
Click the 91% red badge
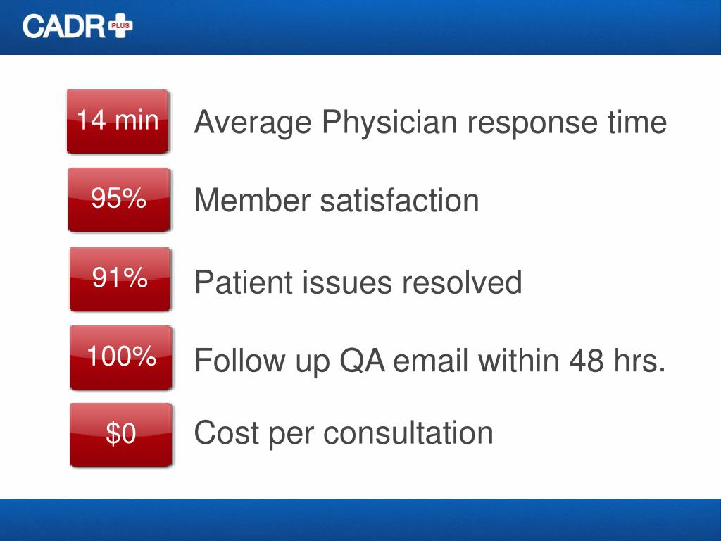(120, 279)
